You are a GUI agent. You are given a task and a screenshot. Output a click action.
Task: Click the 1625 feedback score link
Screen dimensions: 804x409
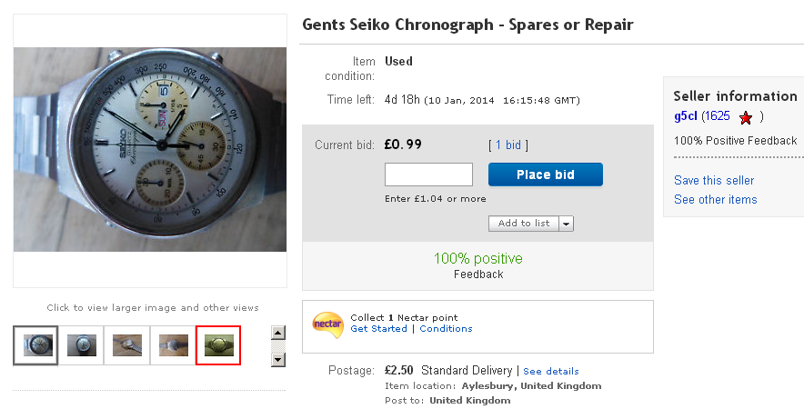(x=717, y=116)
